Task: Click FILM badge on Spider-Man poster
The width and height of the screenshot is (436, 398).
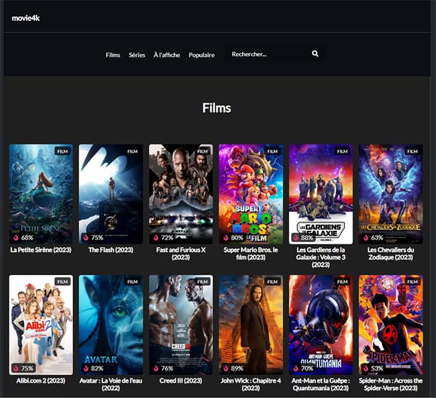Action: [413, 282]
